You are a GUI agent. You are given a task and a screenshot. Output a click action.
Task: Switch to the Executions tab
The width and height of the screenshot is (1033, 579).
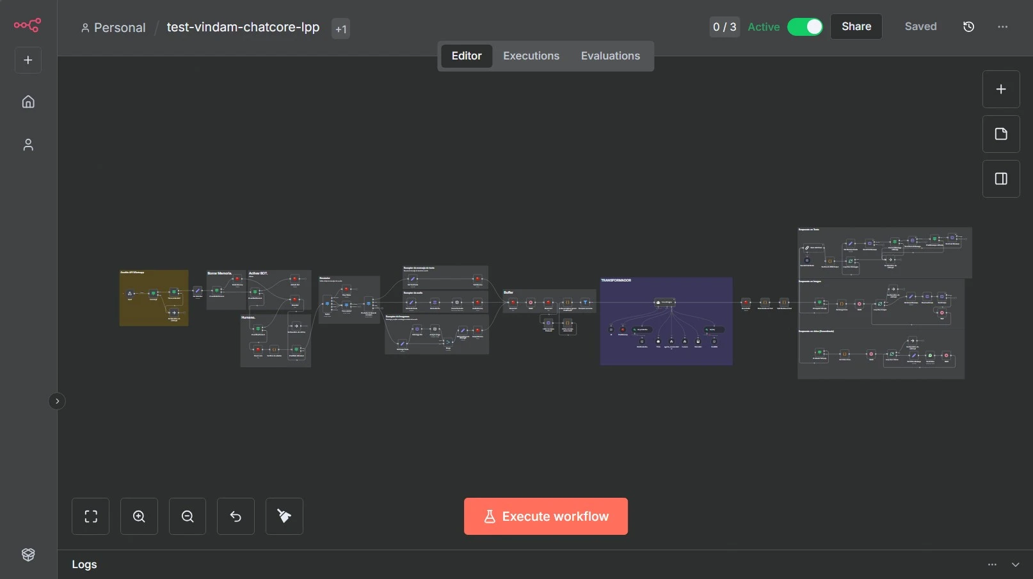[531, 56]
